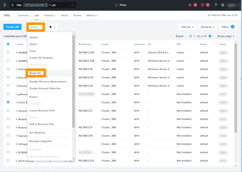Select Power On from Actions menu
242x172 pixels.
pyautogui.click(x=35, y=73)
